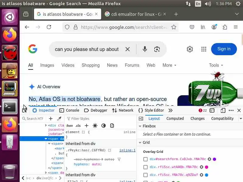Open Google quick settings gear

[190, 49]
